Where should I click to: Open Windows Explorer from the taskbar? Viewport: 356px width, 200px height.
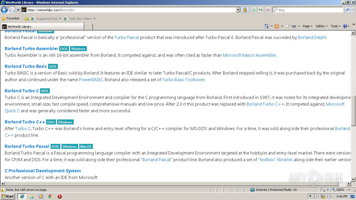31,196
